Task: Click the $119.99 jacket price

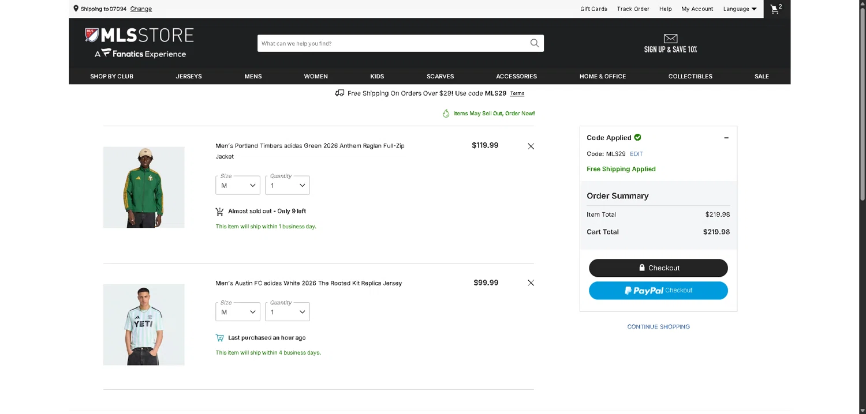Action: [485, 145]
